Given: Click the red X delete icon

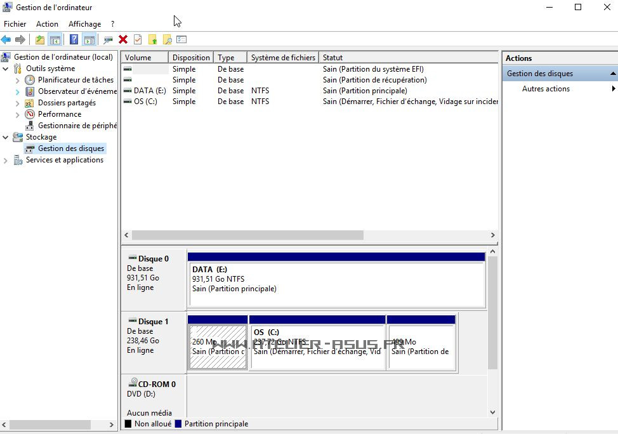Looking at the screenshot, I should coord(123,40).
